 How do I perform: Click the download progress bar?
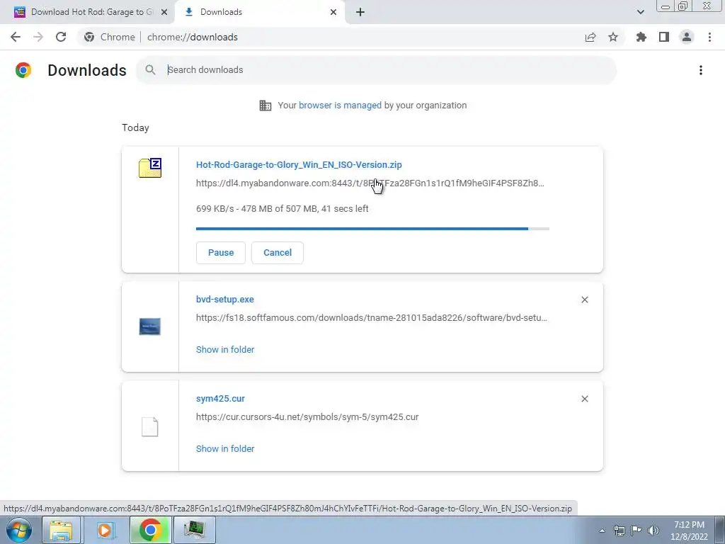pyautogui.click(x=372, y=229)
